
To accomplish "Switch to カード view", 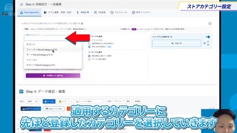I will pos(63,101).
